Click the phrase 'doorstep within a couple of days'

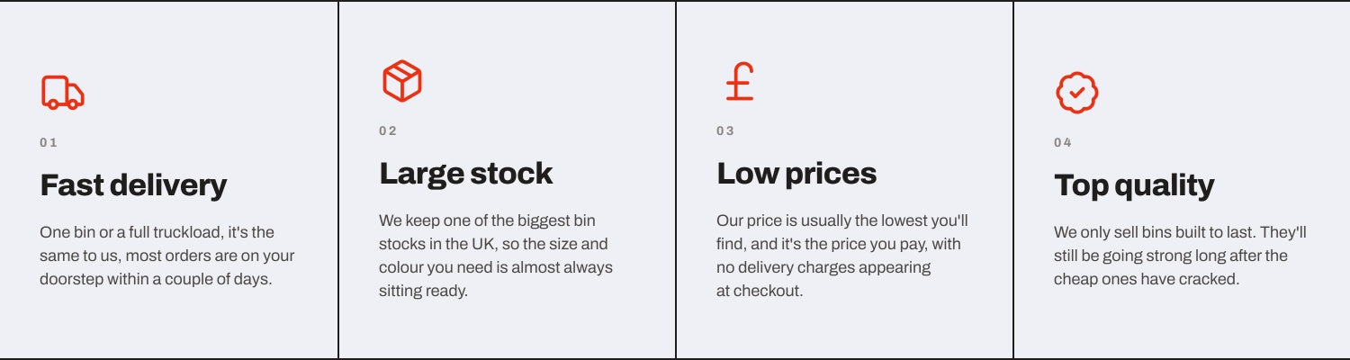(x=156, y=279)
